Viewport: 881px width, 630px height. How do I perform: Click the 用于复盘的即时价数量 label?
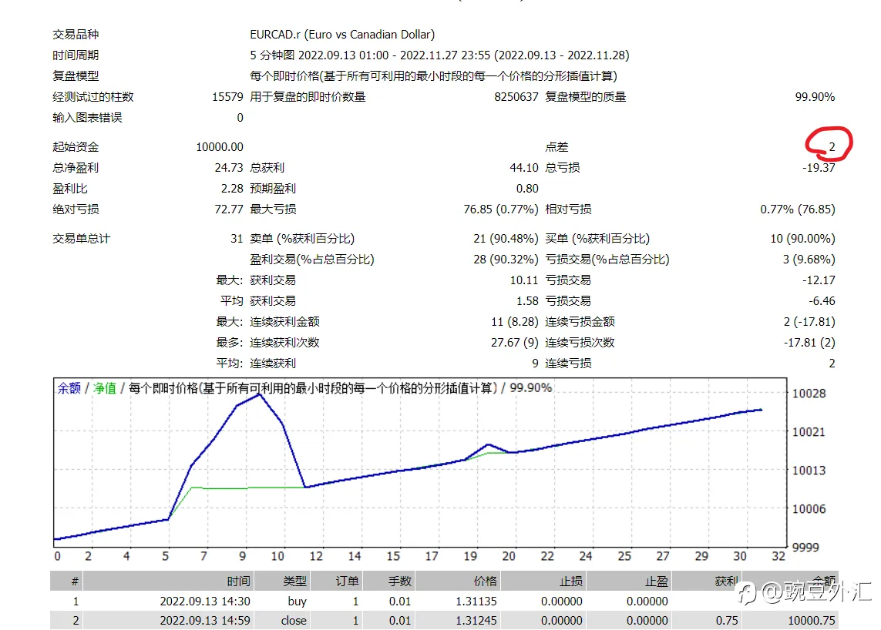[308, 96]
